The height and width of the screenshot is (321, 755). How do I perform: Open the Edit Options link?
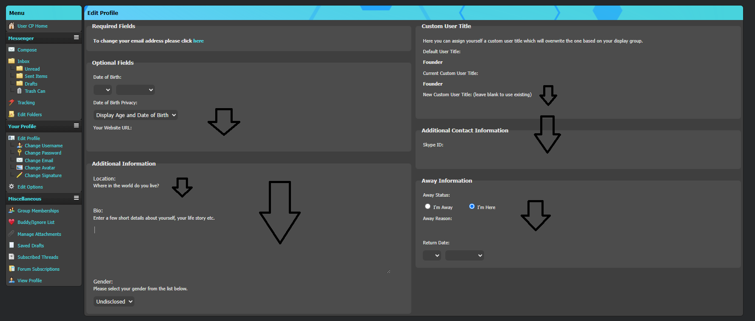tap(30, 187)
